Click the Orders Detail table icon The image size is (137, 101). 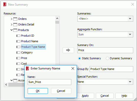[x=15, y=24]
